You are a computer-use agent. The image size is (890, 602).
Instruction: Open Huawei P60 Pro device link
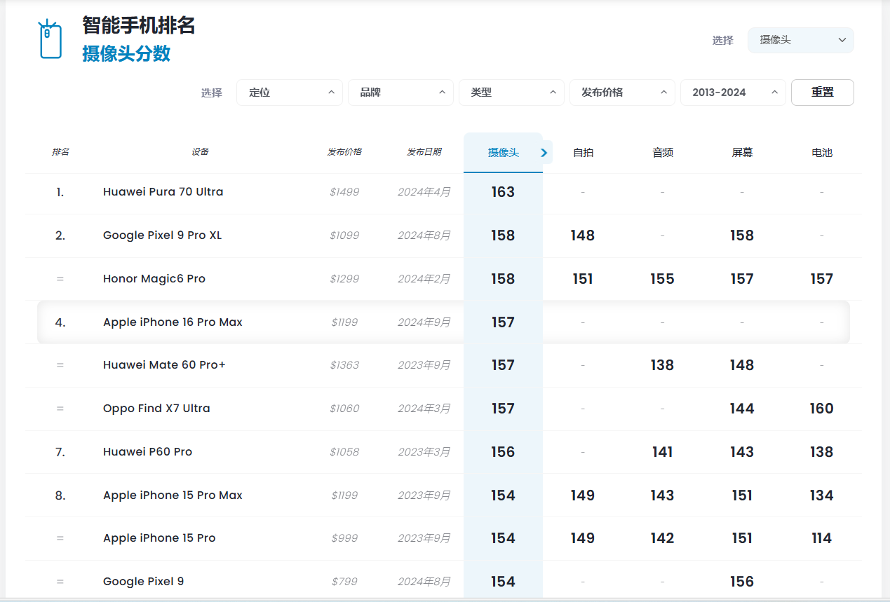[x=147, y=452]
